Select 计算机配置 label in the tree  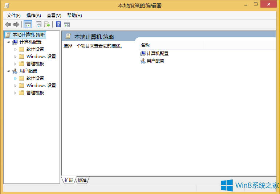pos(31,42)
